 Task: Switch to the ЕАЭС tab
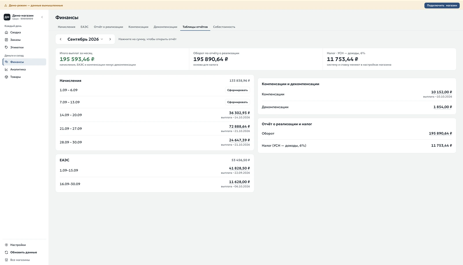tap(84, 27)
